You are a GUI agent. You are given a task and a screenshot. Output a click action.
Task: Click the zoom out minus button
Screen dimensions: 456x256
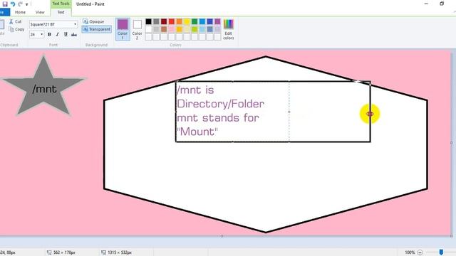[420, 252]
